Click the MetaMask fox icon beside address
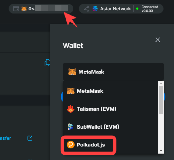The height and width of the screenshot is (160, 174). [24, 9]
